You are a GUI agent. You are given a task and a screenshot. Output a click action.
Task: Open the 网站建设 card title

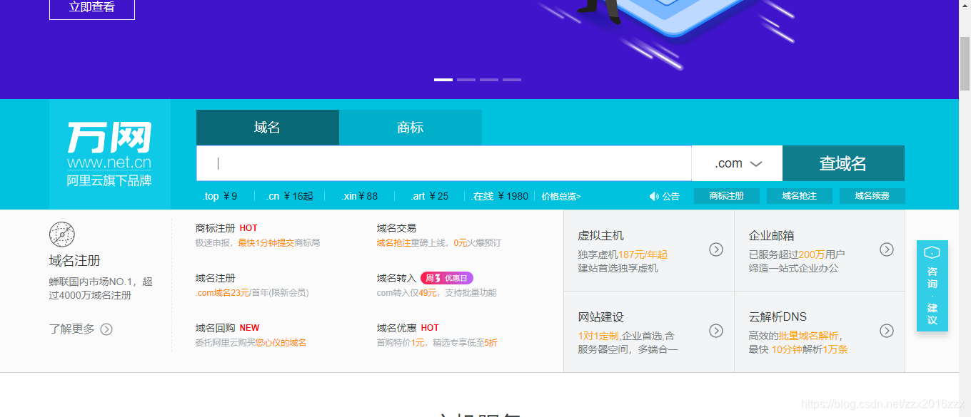[x=600, y=317]
